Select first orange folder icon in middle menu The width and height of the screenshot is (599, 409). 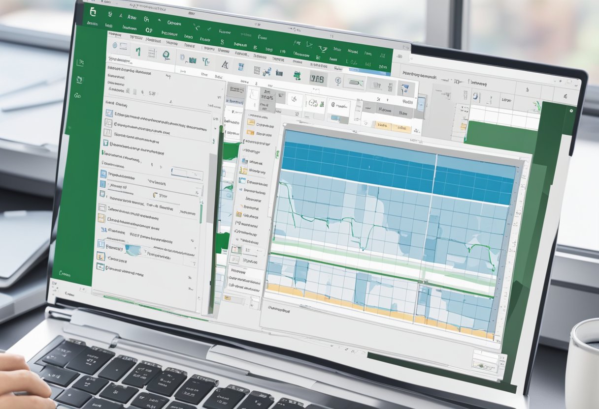(x=250, y=122)
